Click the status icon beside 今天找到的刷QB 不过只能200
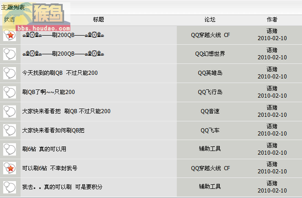Viewport: 302px width, 198px height. 10,73
